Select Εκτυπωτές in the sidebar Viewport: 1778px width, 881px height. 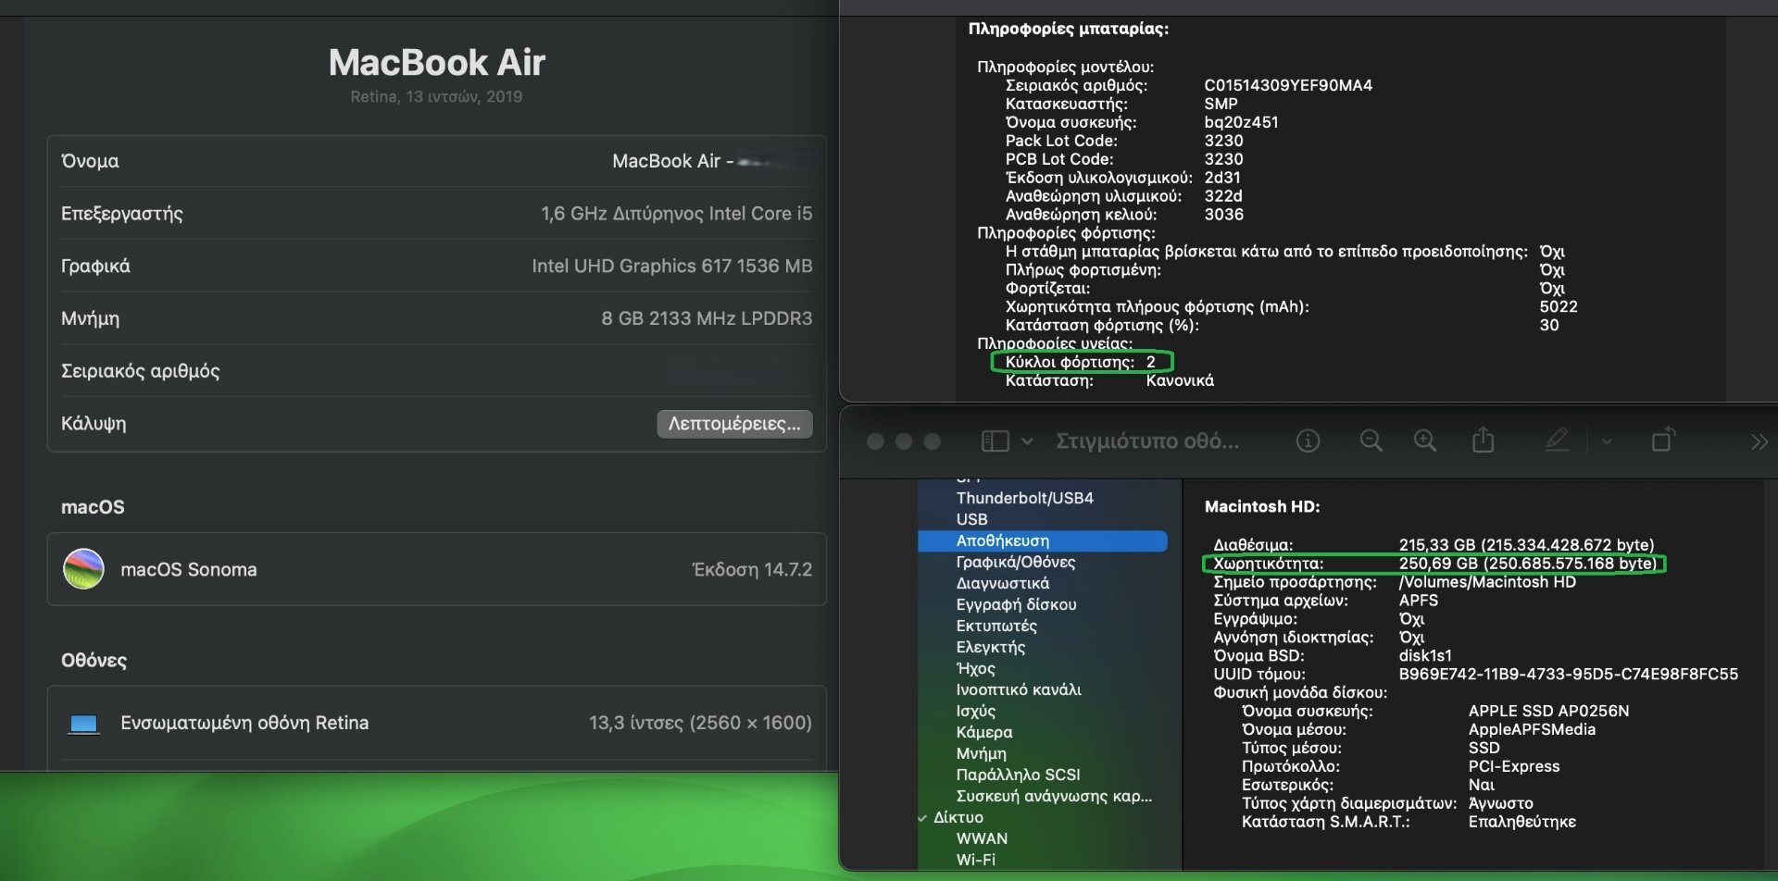[996, 626]
